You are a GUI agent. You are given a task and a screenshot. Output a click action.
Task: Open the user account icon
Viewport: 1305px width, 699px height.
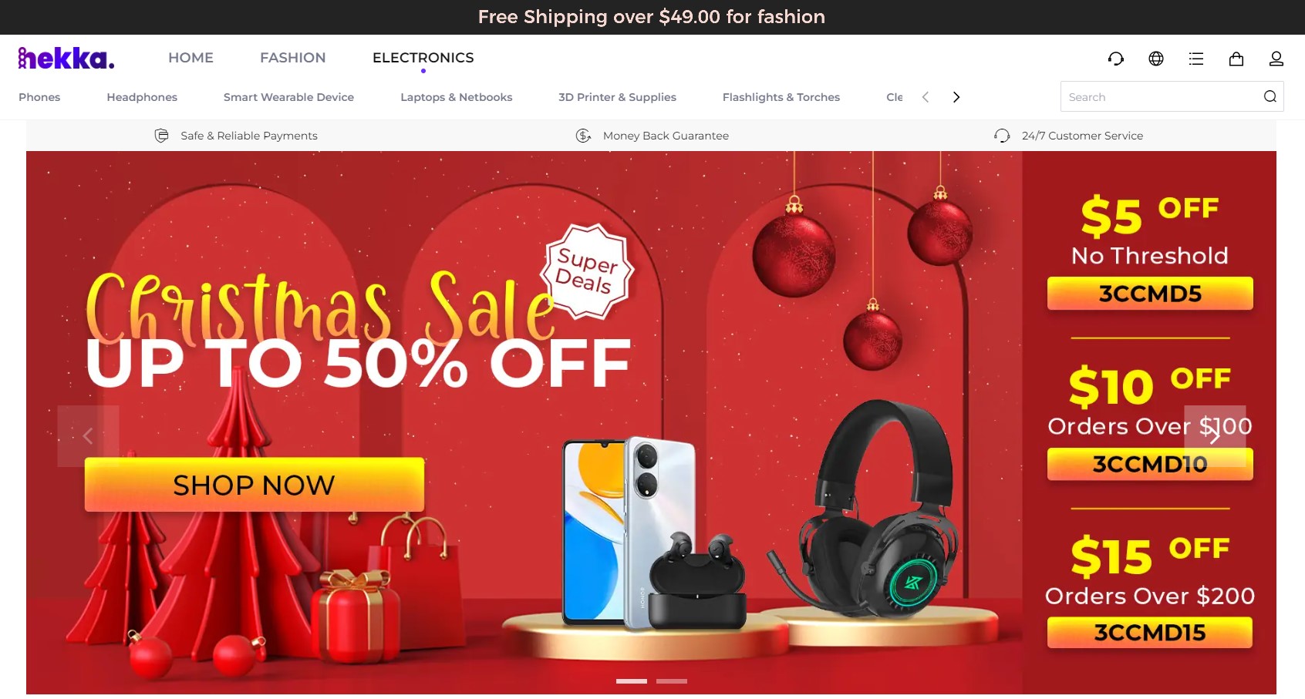pyautogui.click(x=1276, y=59)
